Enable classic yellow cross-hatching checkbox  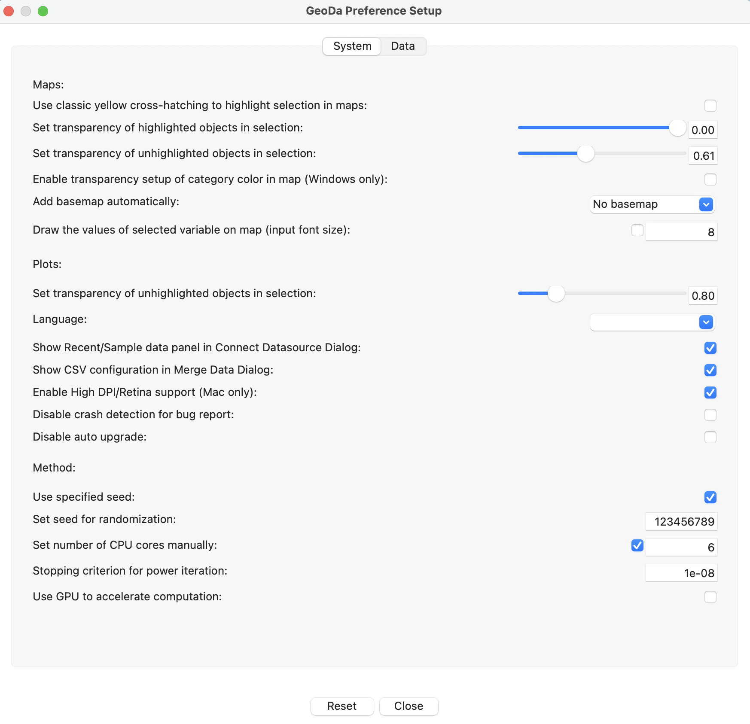coord(710,106)
